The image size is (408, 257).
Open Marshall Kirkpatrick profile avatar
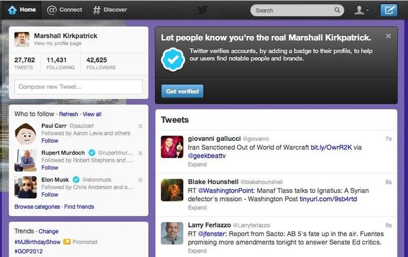coord(22,39)
